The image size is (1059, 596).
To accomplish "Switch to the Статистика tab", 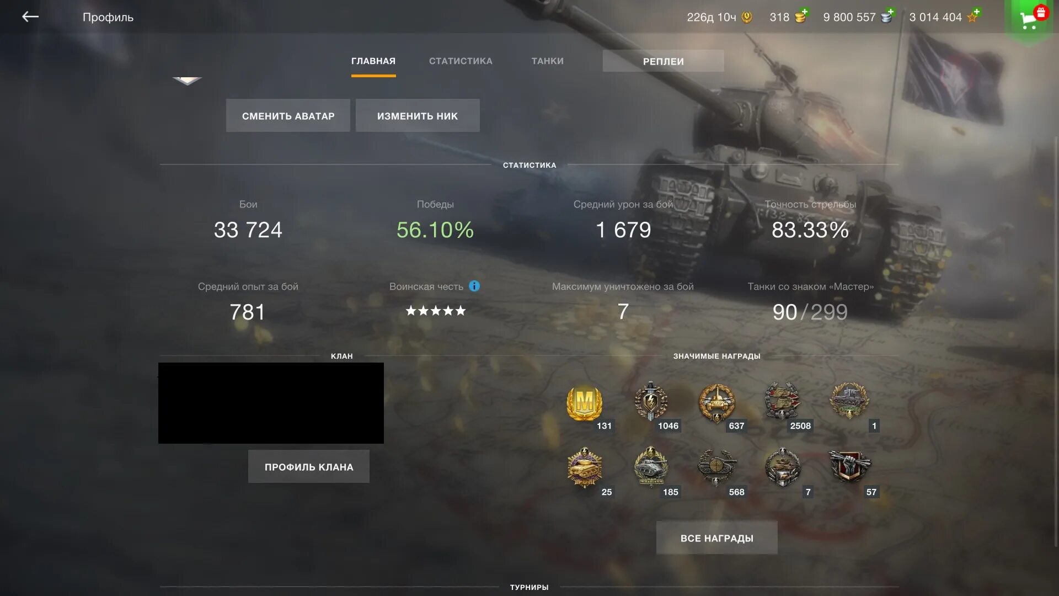I will (461, 61).
